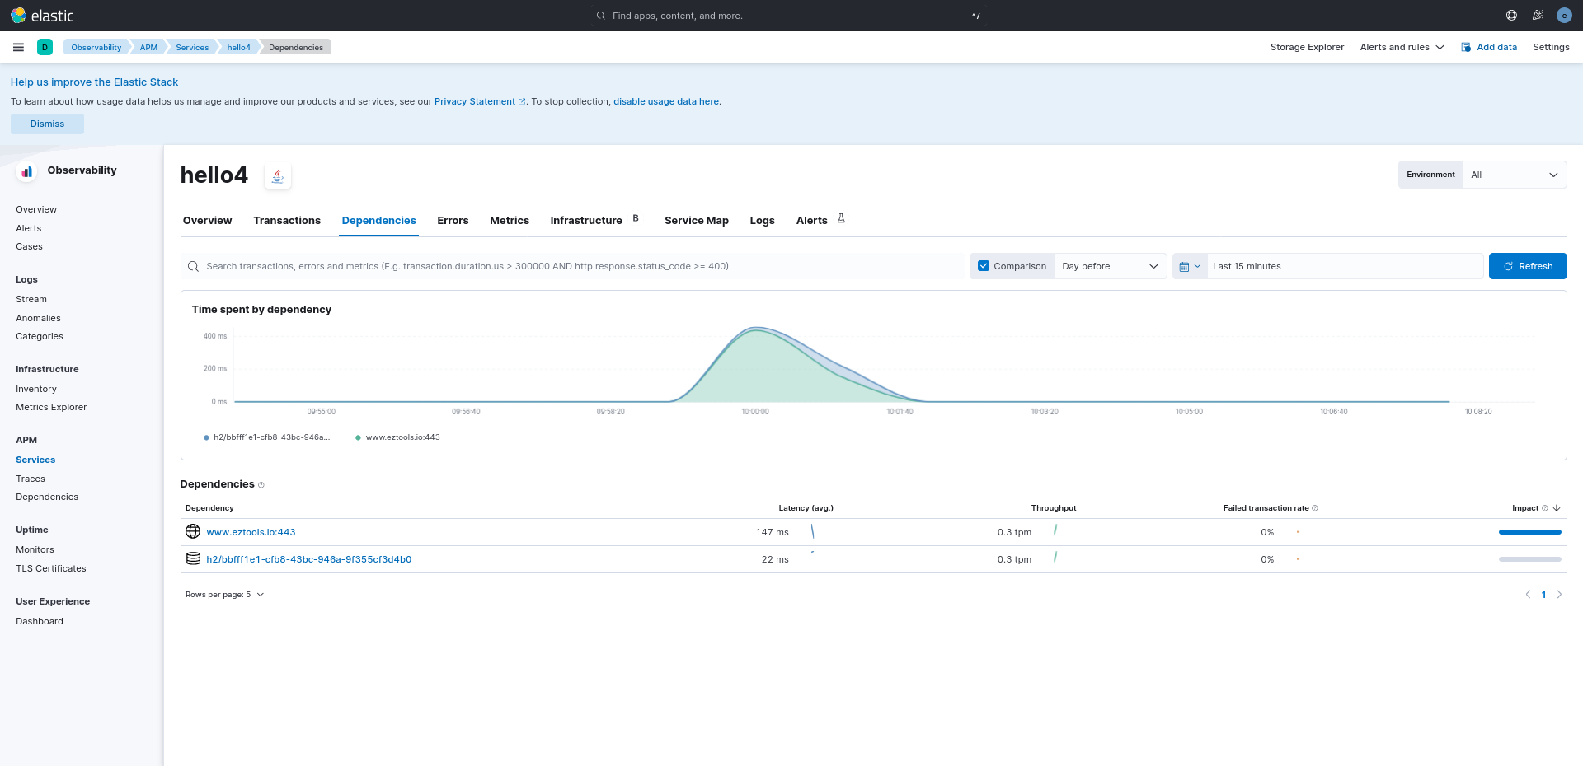Go to APM breadcrumb

(x=148, y=47)
